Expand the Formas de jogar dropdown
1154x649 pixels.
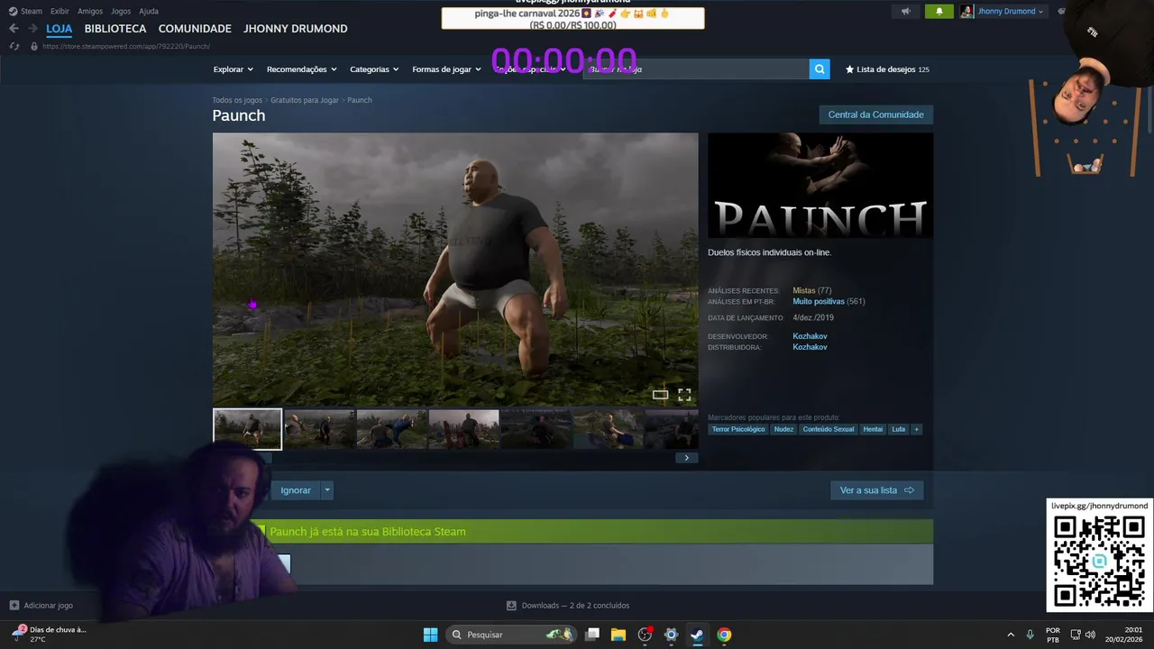pos(446,69)
